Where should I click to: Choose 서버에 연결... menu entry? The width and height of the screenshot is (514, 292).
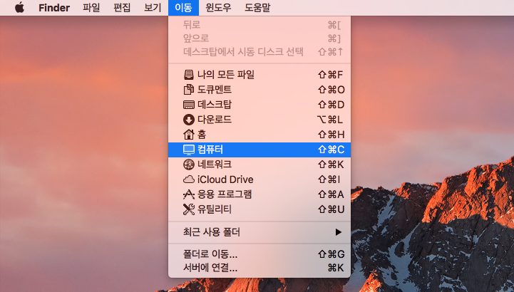point(259,268)
